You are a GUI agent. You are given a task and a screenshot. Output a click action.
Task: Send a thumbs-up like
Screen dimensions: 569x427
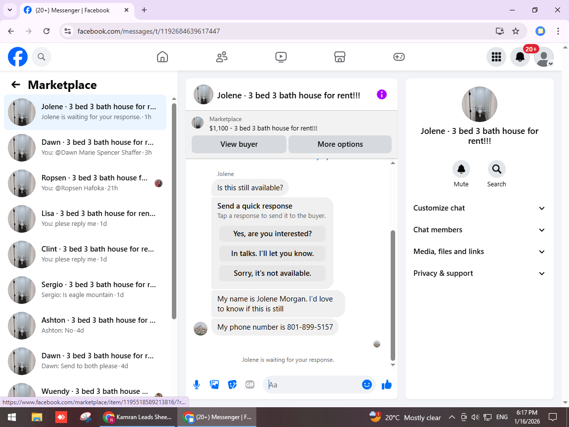386,384
